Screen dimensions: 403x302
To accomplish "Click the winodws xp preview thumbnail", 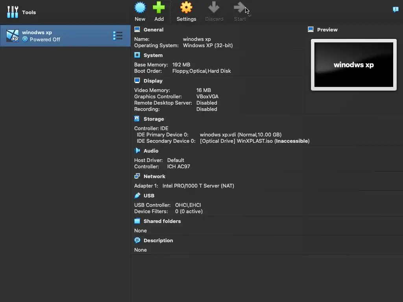I will point(354,65).
